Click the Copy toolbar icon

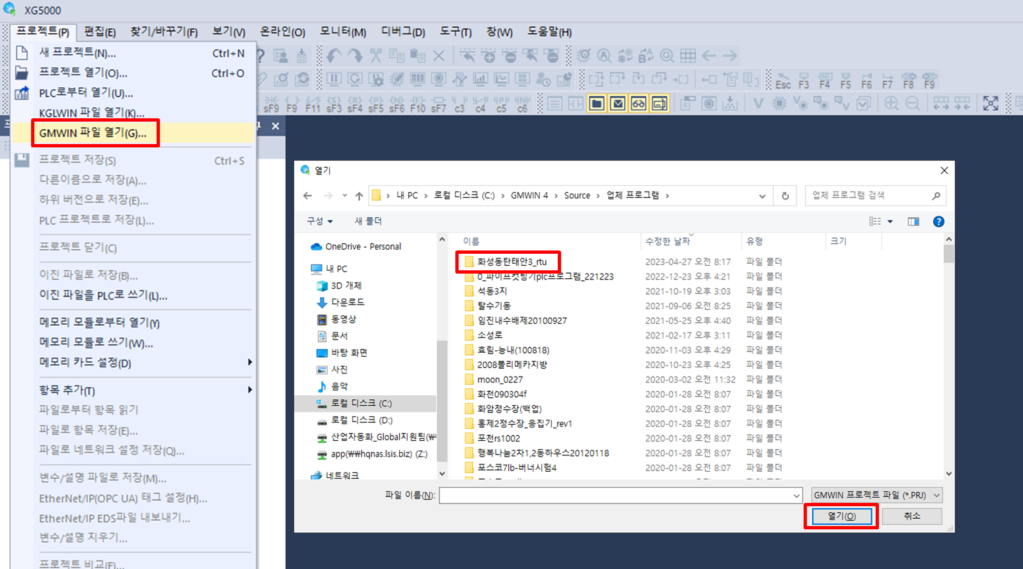click(x=397, y=56)
